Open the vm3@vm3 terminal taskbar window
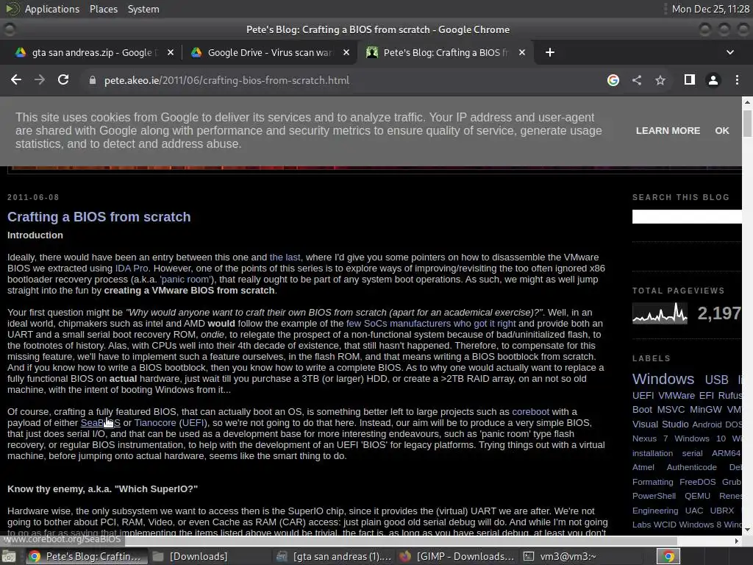 pos(560,556)
